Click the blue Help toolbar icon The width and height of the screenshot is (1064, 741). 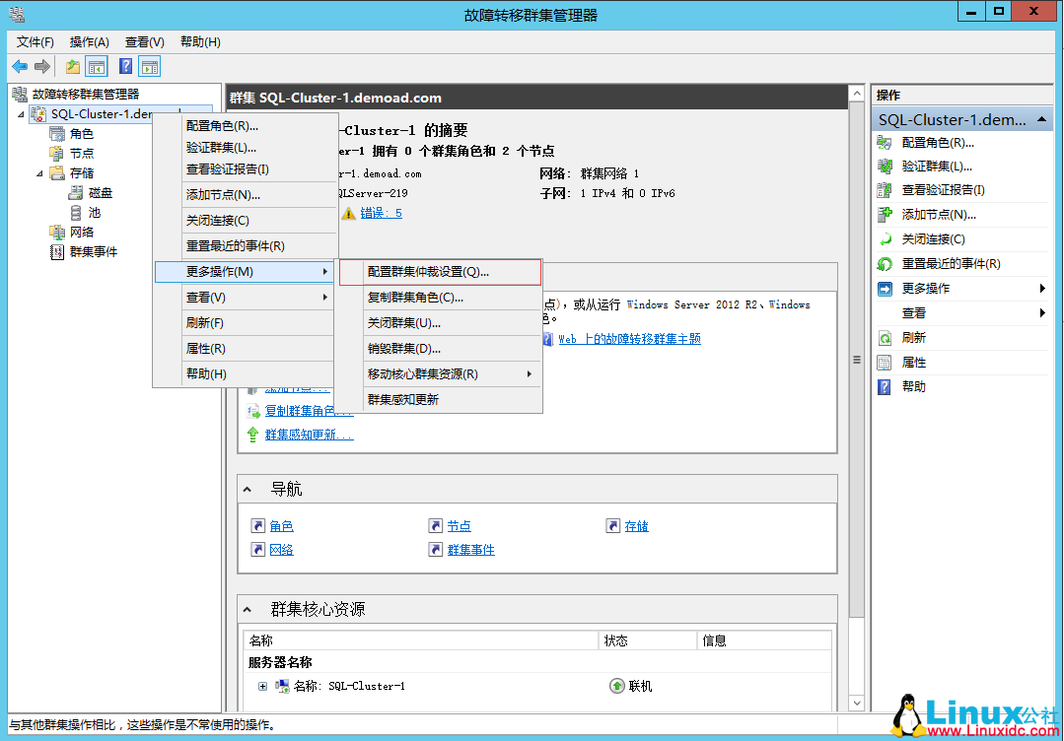125,66
